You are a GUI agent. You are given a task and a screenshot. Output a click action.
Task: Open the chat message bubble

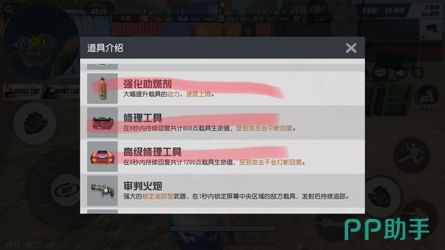click(380, 73)
